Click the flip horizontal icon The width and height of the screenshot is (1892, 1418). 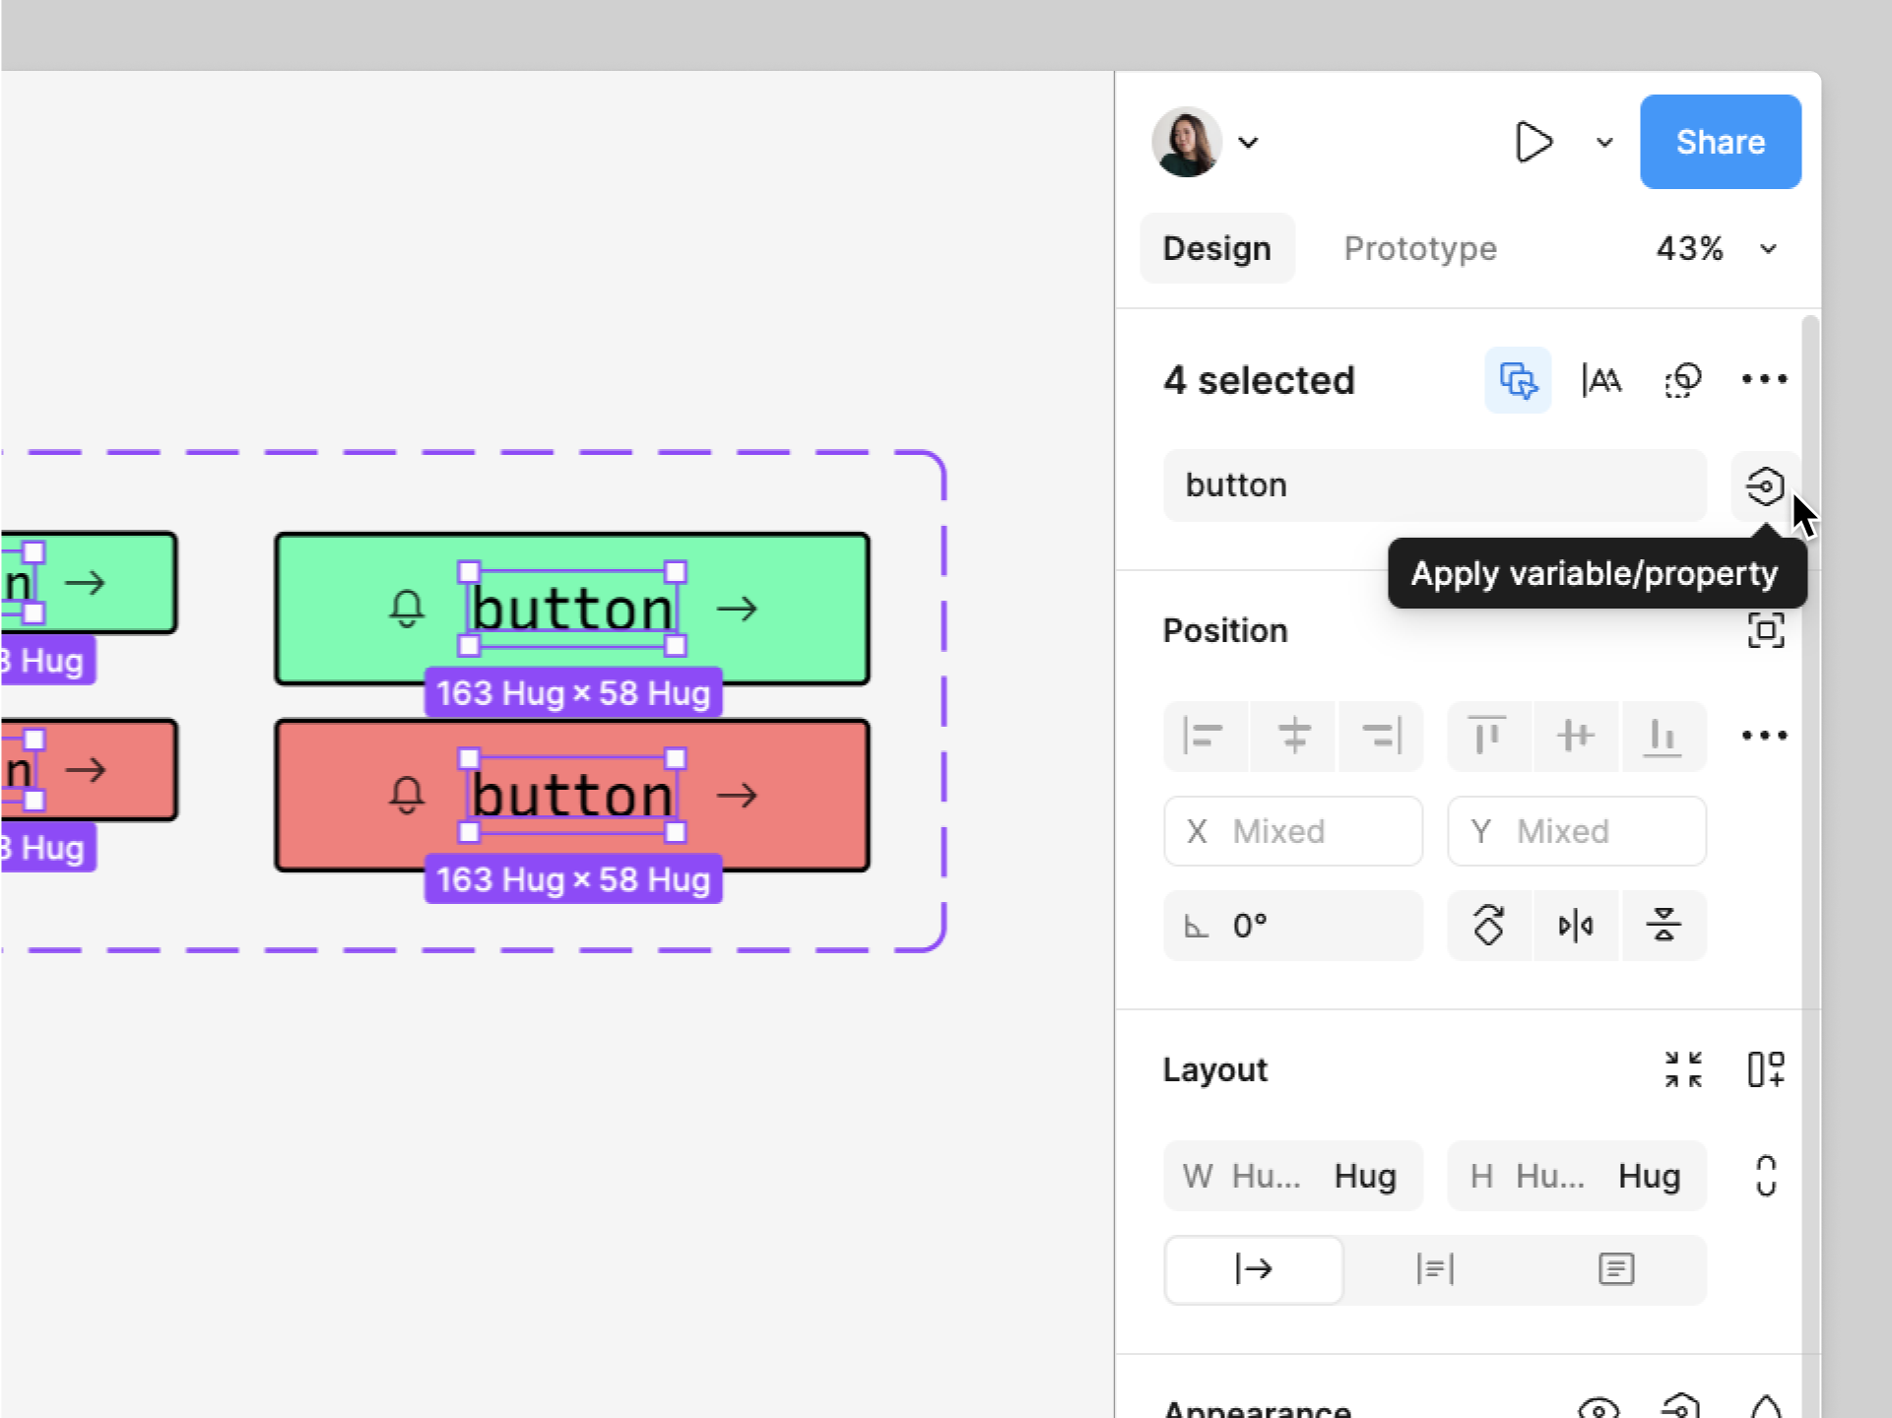1575,926
